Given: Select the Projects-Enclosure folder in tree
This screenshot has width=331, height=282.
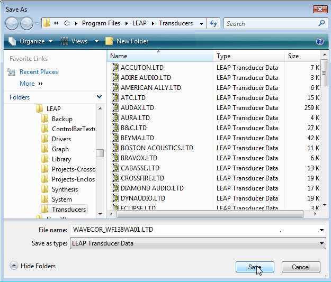Looking at the screenshot, I should [68, 179].
